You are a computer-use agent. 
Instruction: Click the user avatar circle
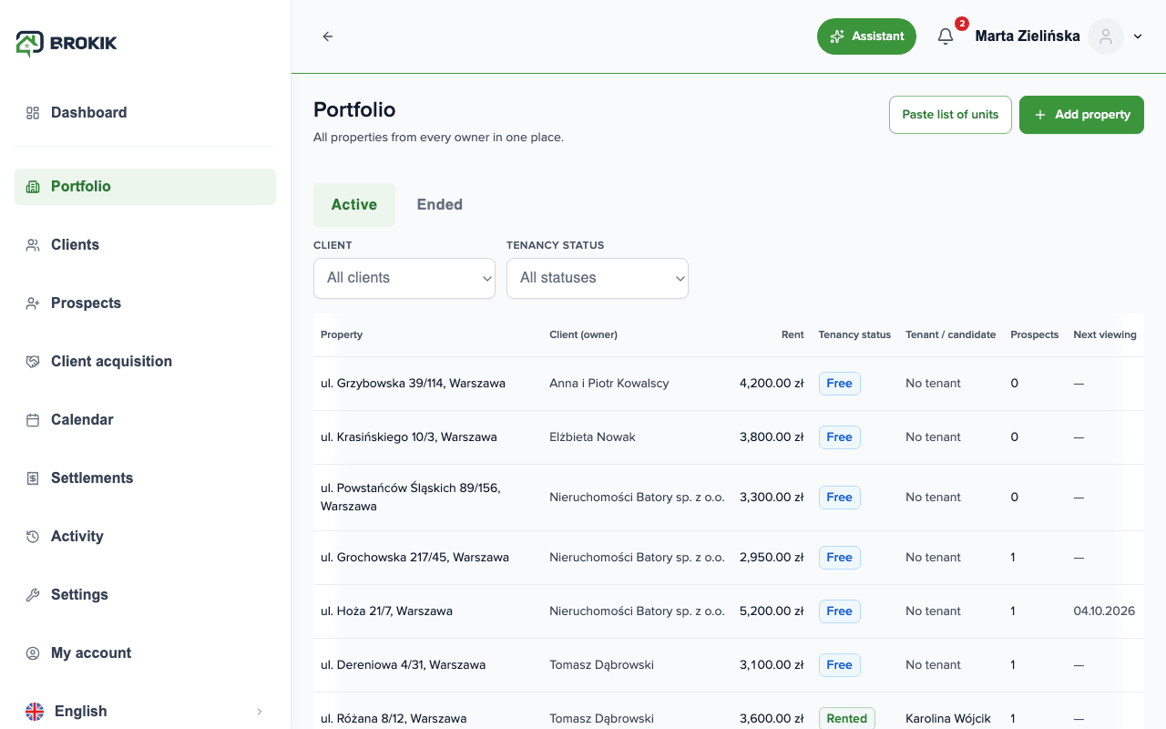[1106, 36]
